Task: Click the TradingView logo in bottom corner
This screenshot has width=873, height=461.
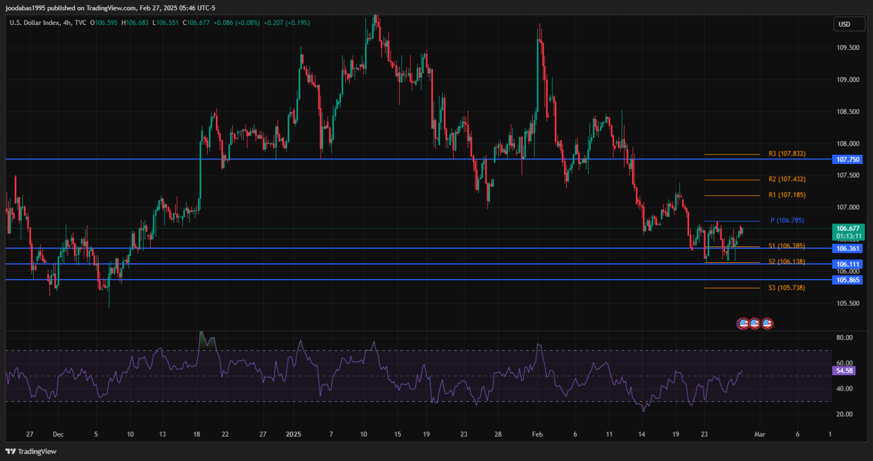Action: tap(31, 451)
